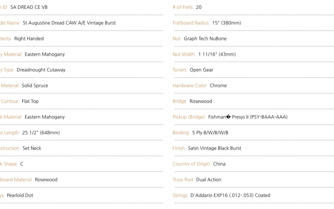Click the 'Dreadnought Cutaway' body type value

coord(41,70)
